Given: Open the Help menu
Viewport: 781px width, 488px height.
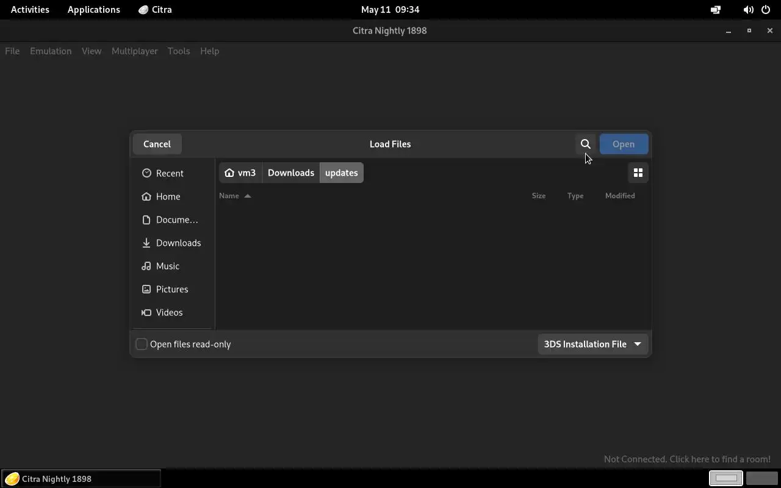Looking at the screenshot, I should [209, 51].
